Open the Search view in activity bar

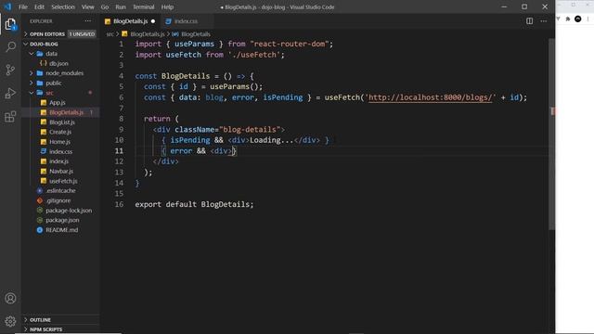(x=10, y=47)
